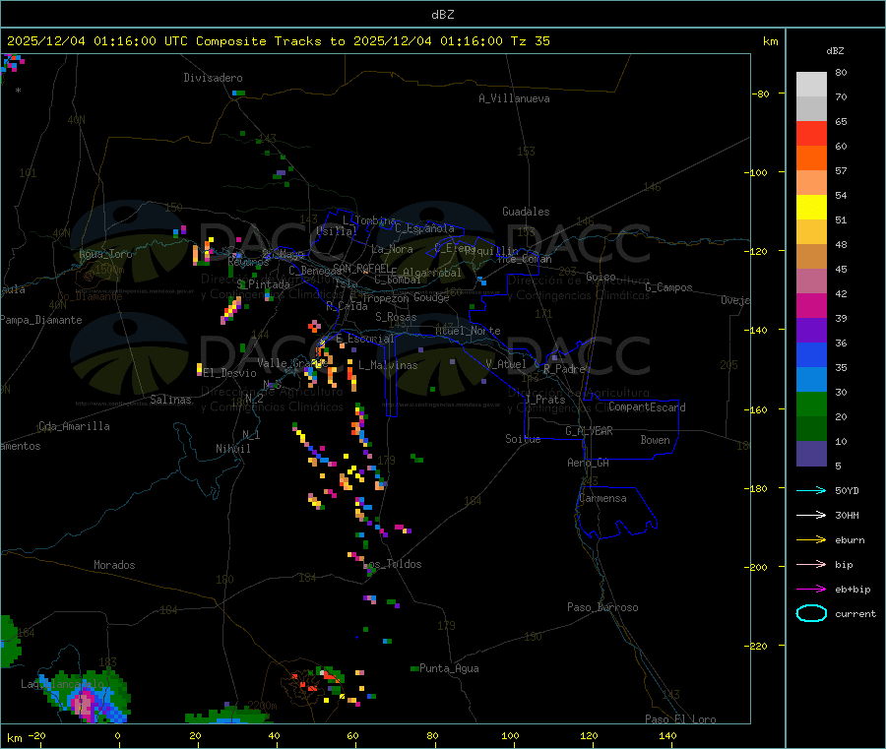The width and height of the screenshot is (886, 749).
Task: Click the dark green 20 dBZ swatch
Action: click(811, 429)
